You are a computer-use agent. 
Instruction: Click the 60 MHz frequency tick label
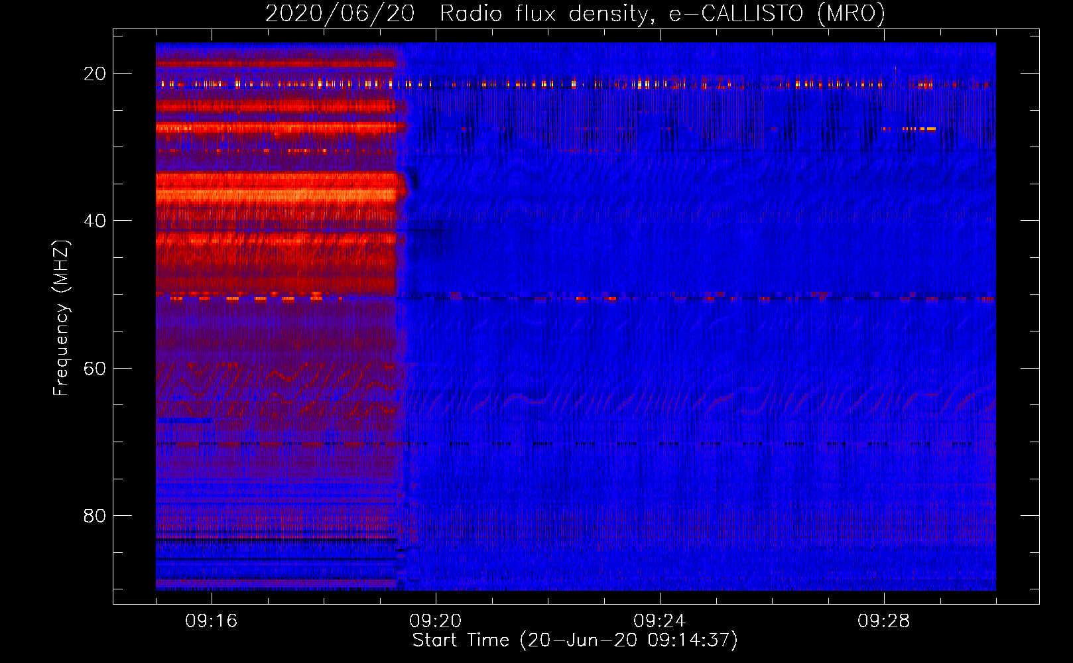tap(95, 368)
